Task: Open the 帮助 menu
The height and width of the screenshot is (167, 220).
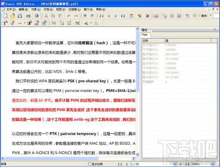Action: click(101, 9)
